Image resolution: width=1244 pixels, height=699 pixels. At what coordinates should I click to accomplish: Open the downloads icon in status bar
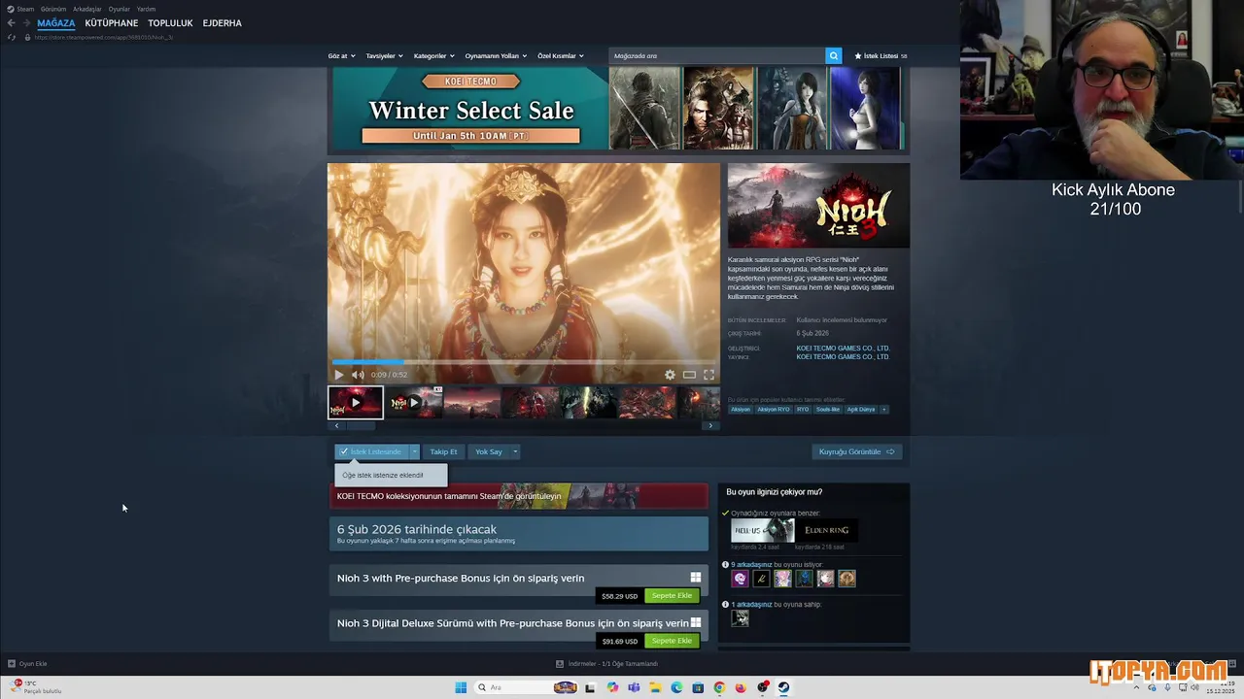coord(560,664)
